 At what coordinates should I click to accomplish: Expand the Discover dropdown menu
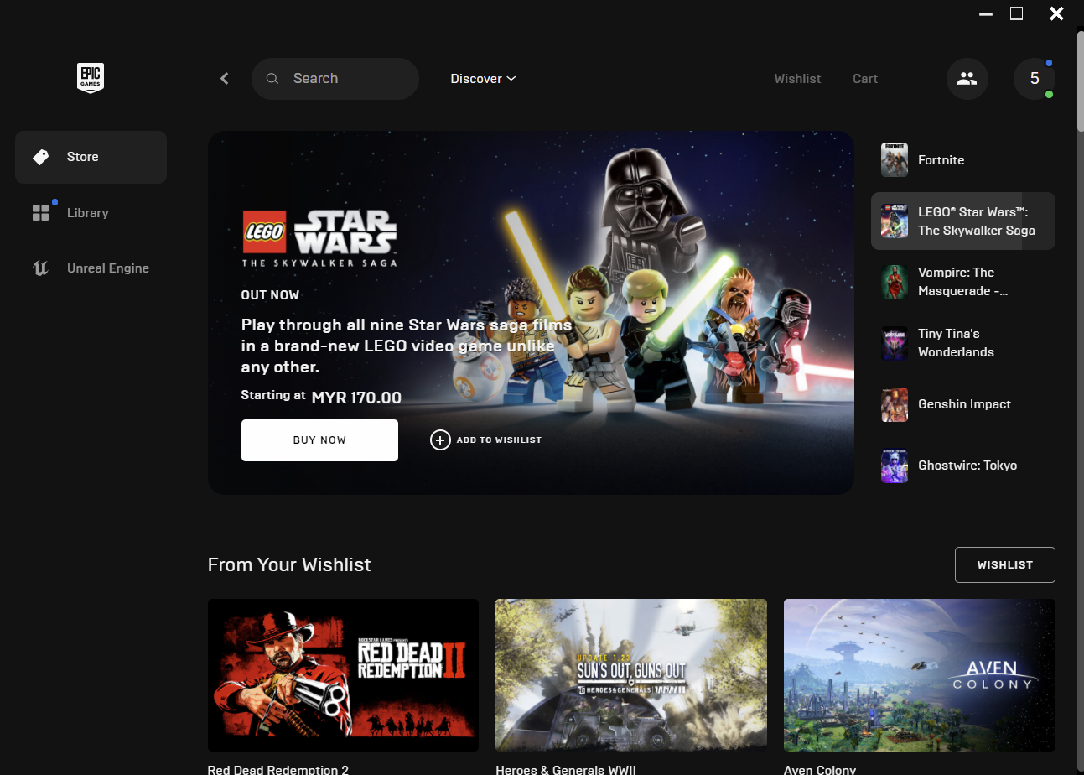point(483,79)
